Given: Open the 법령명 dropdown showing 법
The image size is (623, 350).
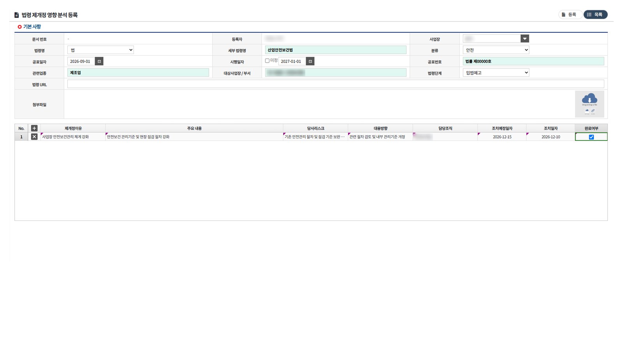Looking at the screenshot, I should click(x=100, y=50).
